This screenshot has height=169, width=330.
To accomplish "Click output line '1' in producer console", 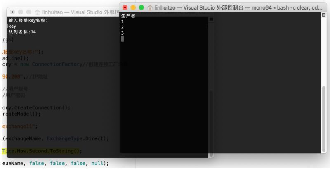I will [123, 21].
